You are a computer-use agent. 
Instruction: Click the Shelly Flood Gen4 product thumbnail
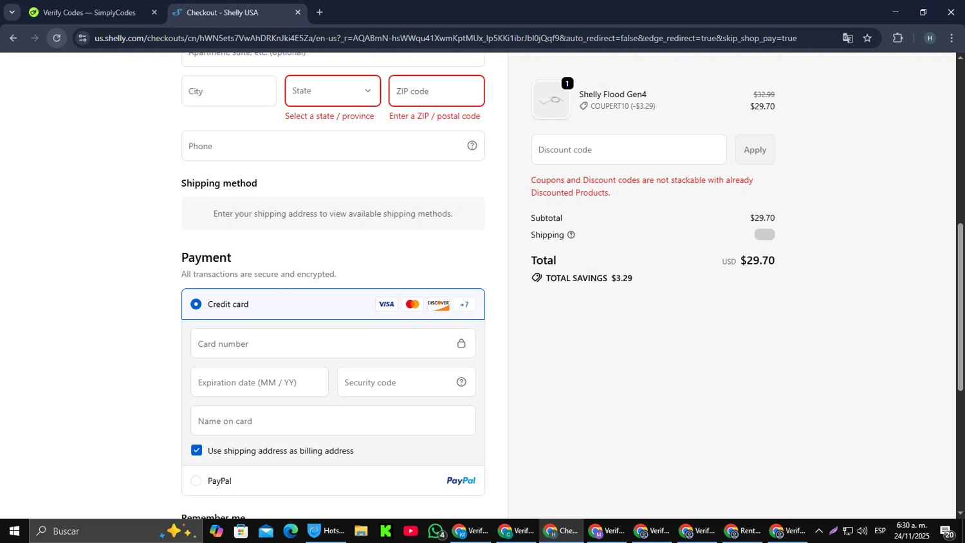tap(551, 100)
